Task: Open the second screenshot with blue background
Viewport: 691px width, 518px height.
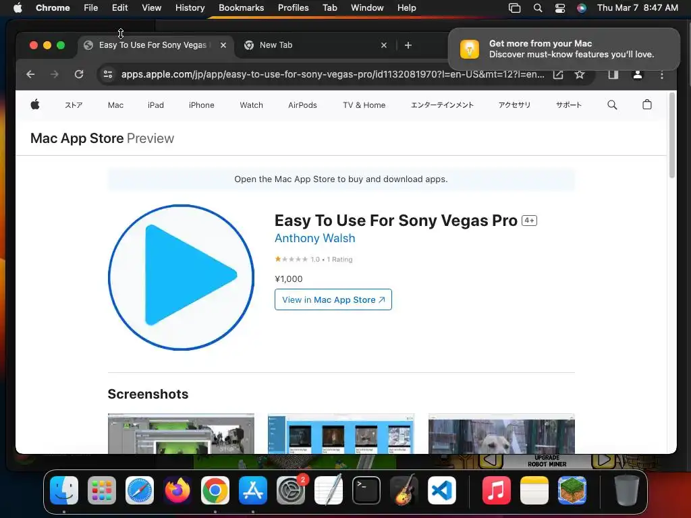Action: pos(341,434)
